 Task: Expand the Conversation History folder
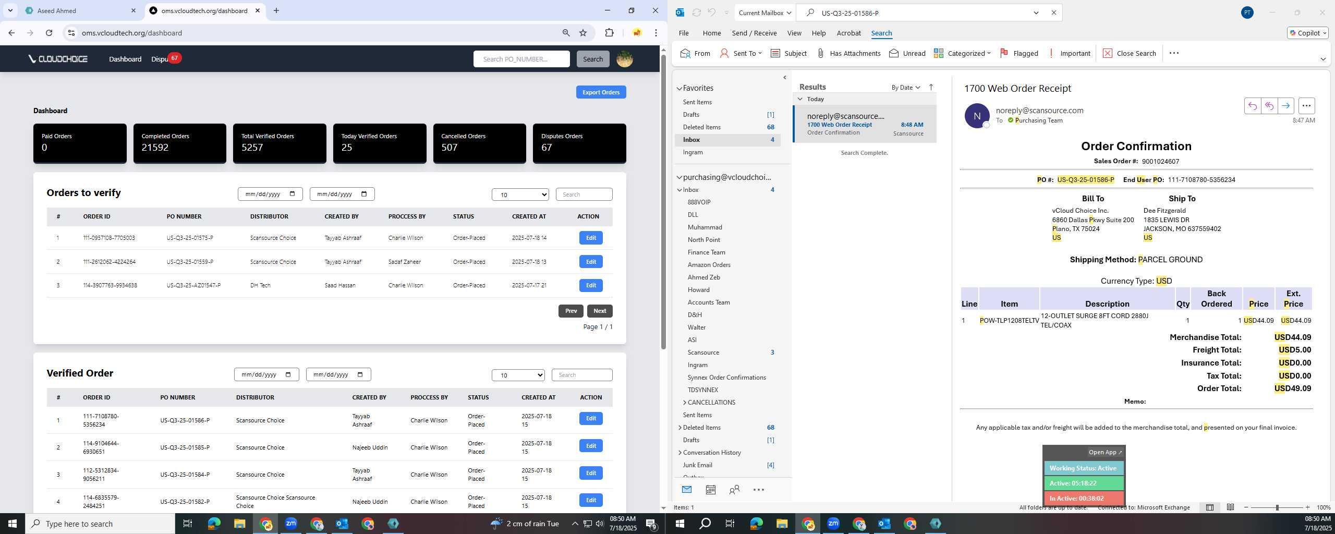tap(679, 453)
